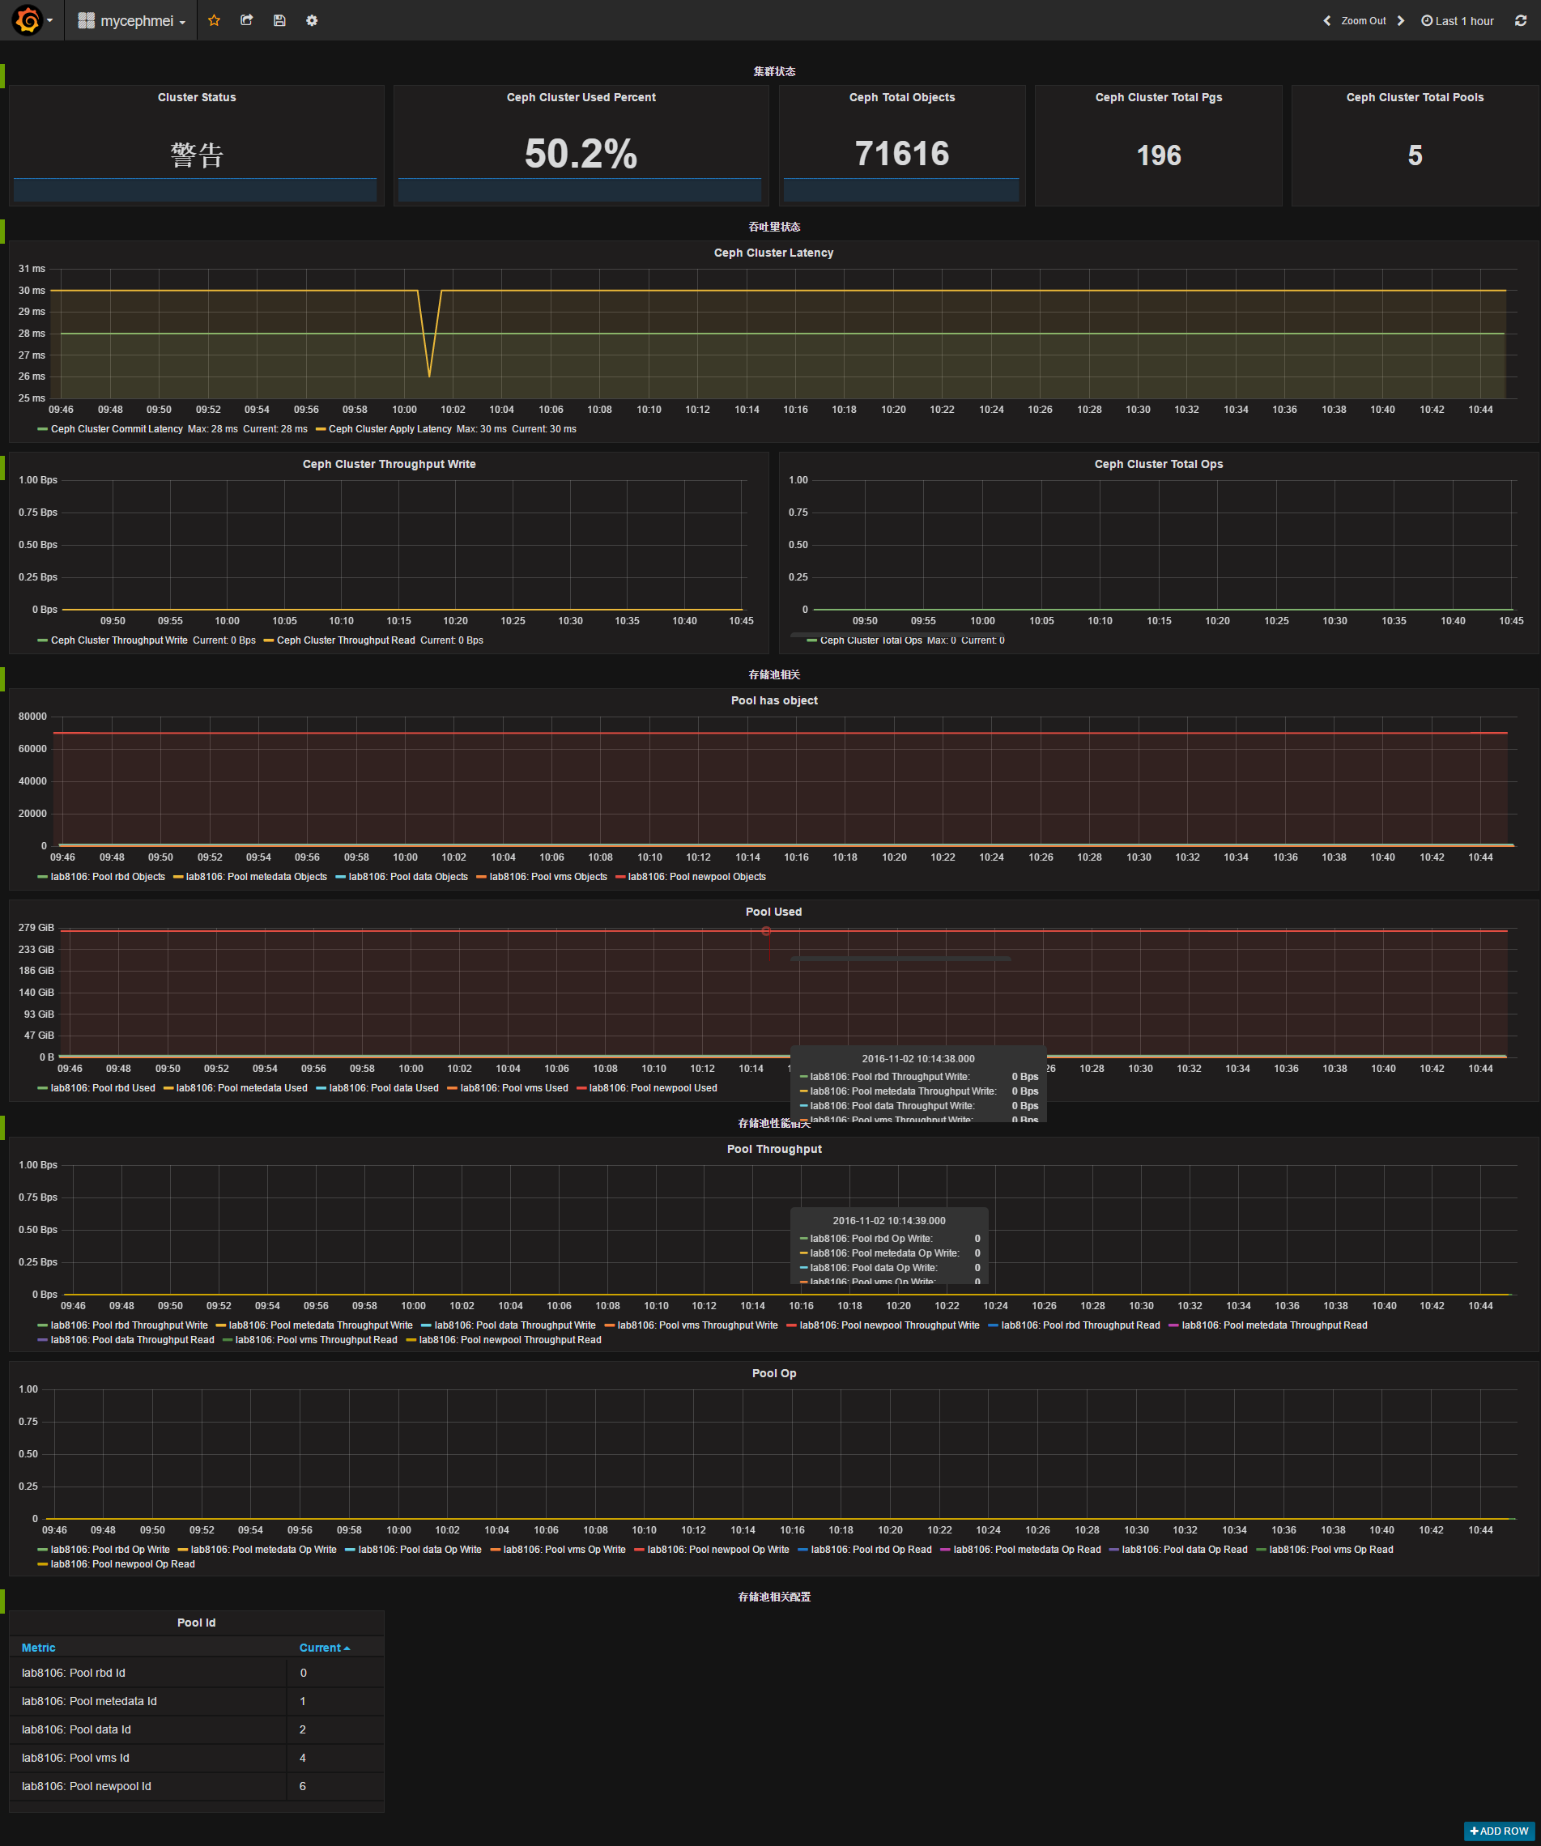Open the Ceph Cluster Total Pgs panel menu
This screenshot has width=1541, height=1846.
(1159, 98)
